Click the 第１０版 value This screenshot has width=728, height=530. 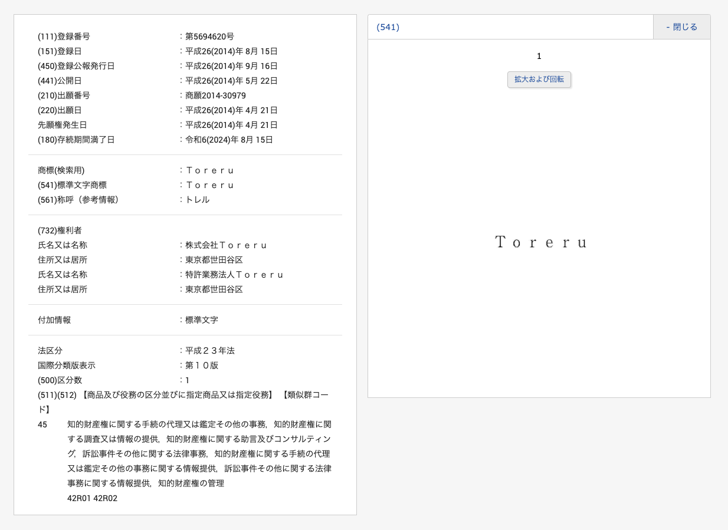pyautogui.click(x=202, y=366)
